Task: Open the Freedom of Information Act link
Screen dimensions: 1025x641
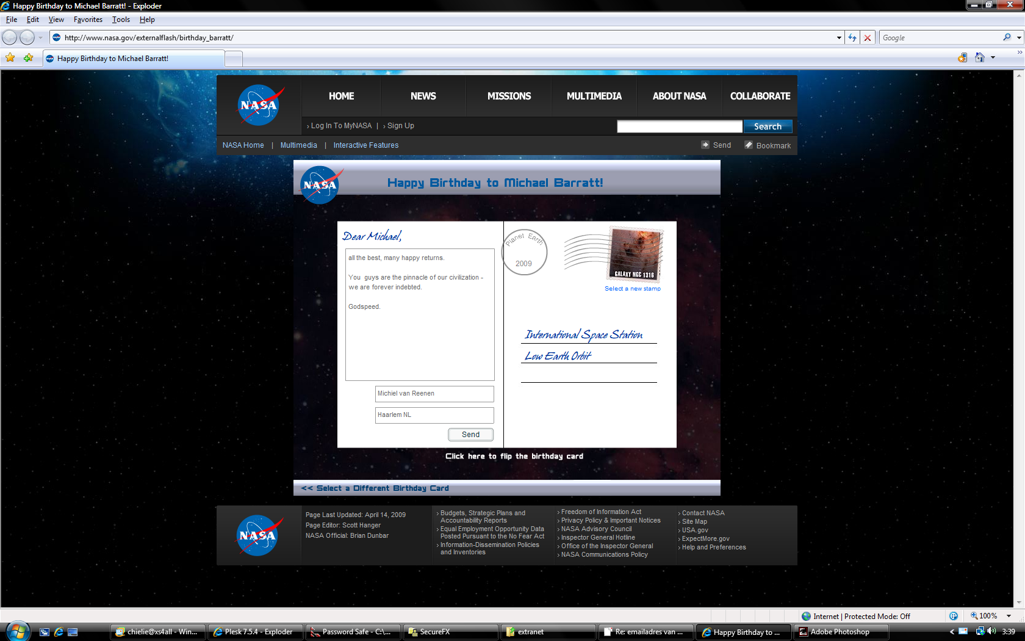Action: [601, 512]
